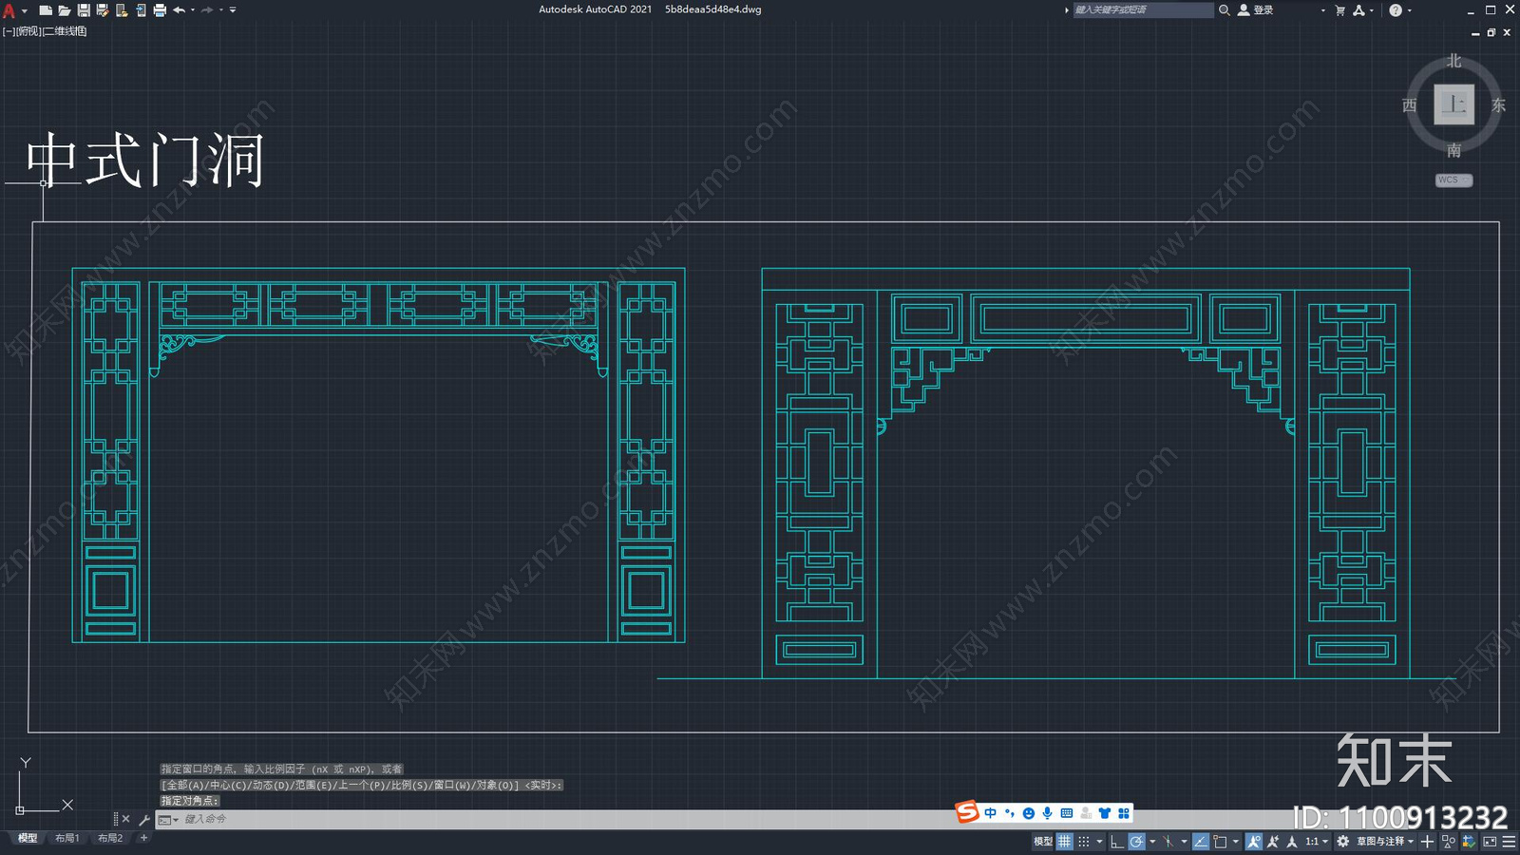Image resolution: width=1520 pixels, height=855 pixels.
Task: Toggle clean screen icon in status bar
Action: (x=1490, y=842)
